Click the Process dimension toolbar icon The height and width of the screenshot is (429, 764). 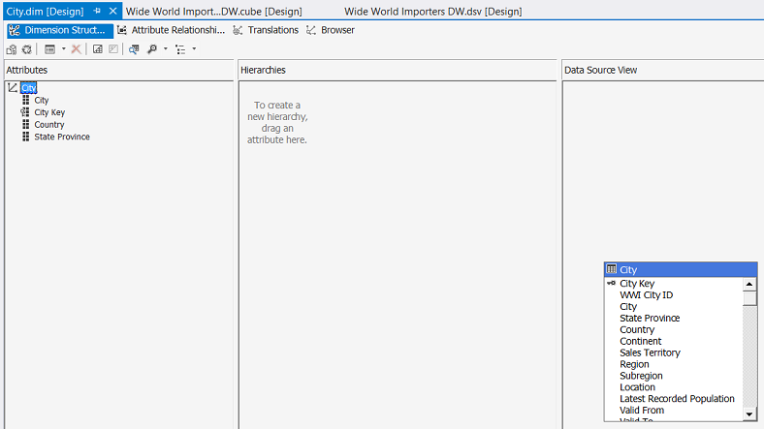pyautogui.click(x=27, y=49)
